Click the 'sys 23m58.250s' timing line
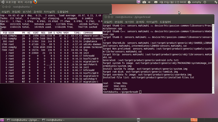This screenshot has height=122, width=218. coord(115,89)
